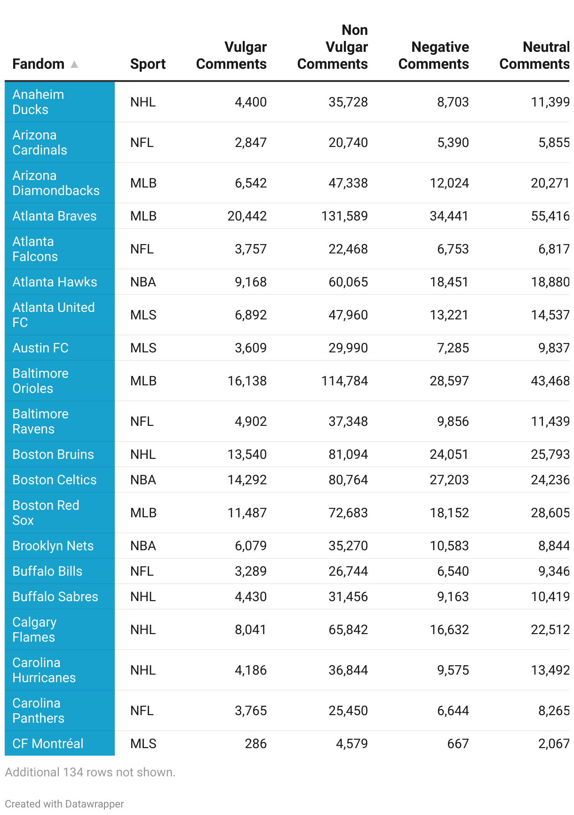Select the Calgary Flames fandom cell

coord(35,629)
